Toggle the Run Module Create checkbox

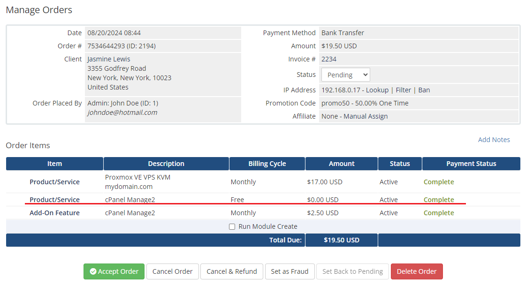pyautogui.click(x=232, y=226)
